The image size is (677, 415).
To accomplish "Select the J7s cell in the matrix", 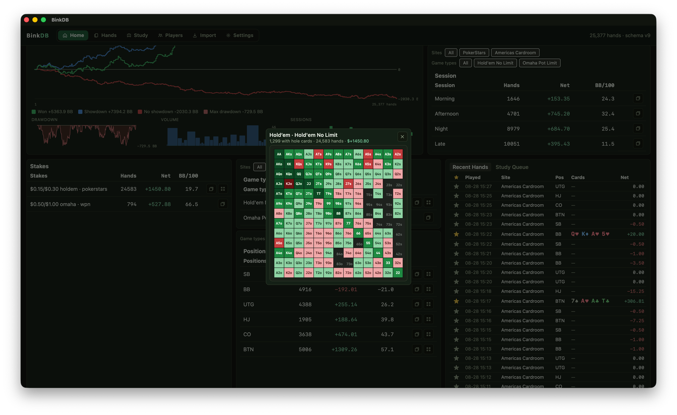I will 348,184.
